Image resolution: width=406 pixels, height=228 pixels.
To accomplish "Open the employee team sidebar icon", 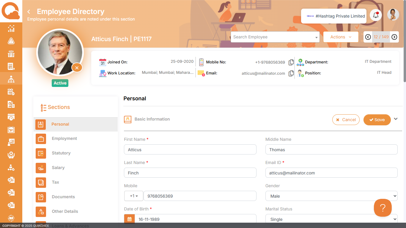I will [11, 79].
